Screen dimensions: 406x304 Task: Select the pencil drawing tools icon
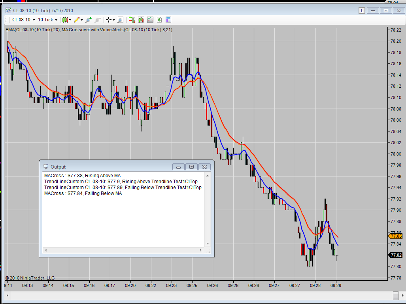pos(77,20)
